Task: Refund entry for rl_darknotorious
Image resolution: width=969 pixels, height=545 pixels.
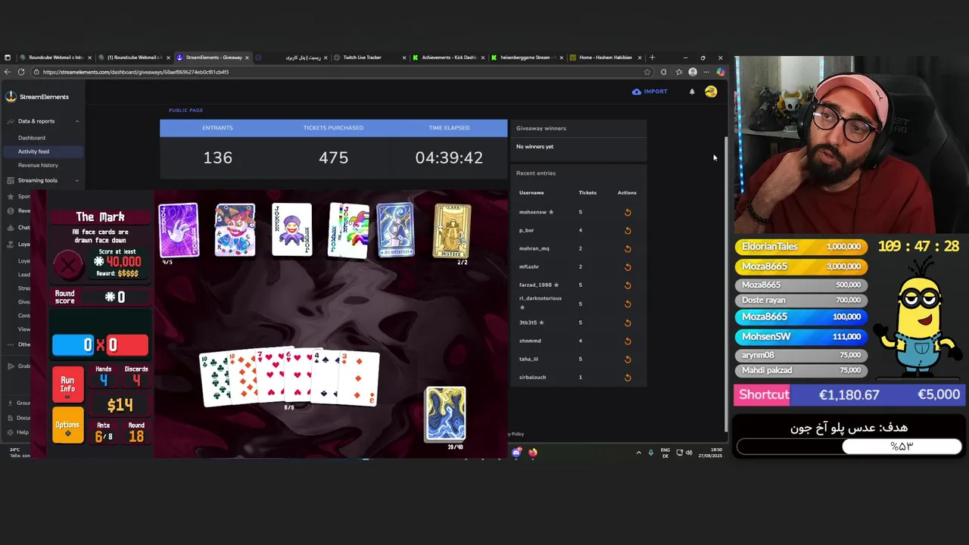Action: [x=628, y=304]
